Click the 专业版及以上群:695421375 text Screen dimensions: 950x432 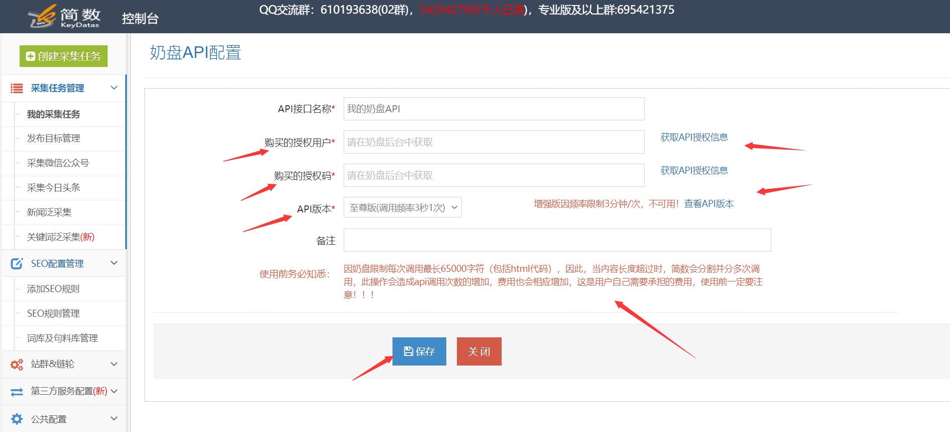click(x=606, y=10)
